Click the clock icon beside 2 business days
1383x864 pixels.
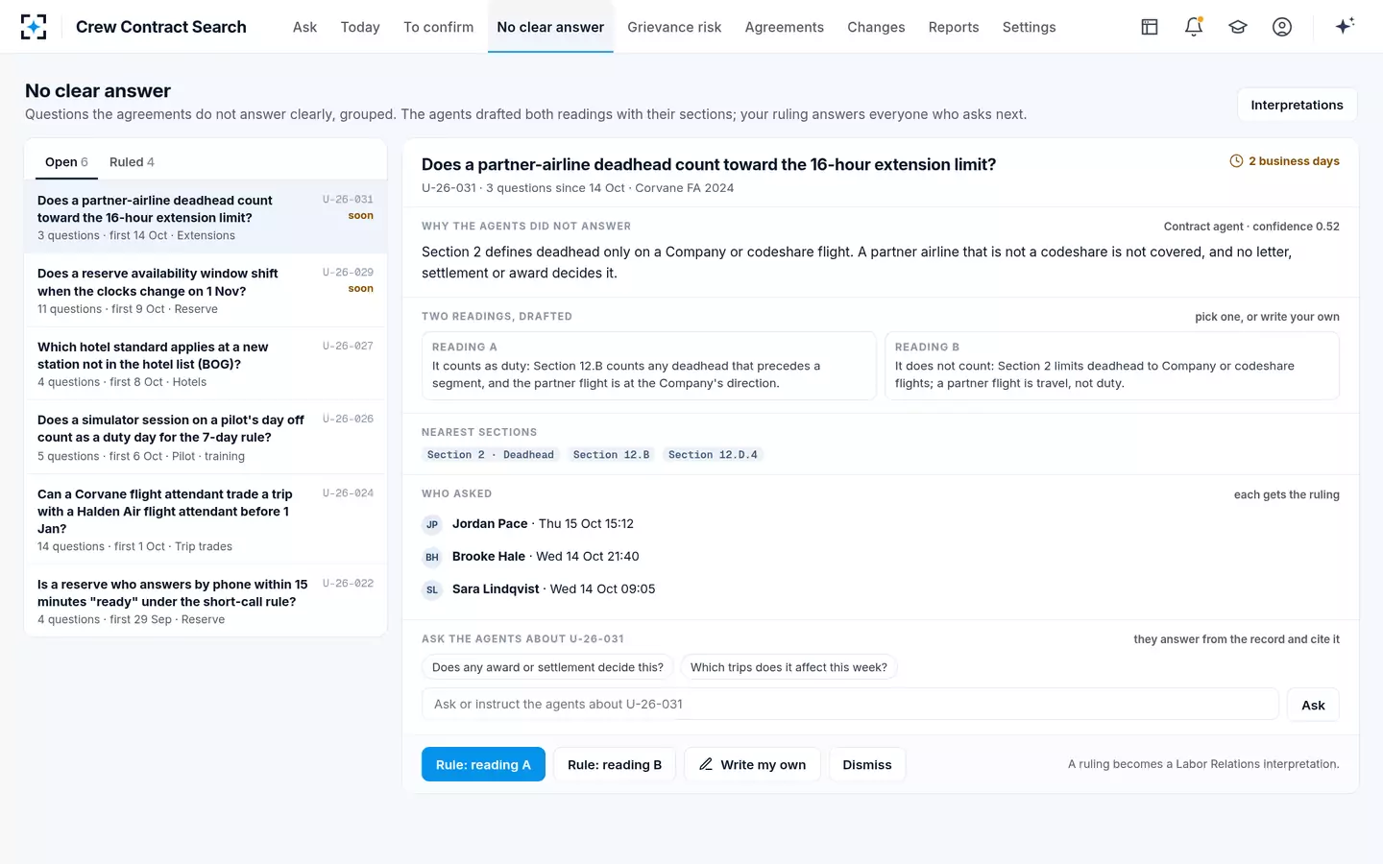[1236, 161]
